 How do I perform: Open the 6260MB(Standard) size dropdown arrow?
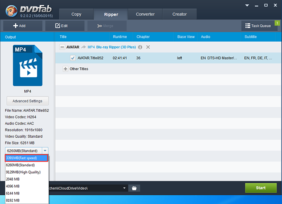click(x=45, y=151)
